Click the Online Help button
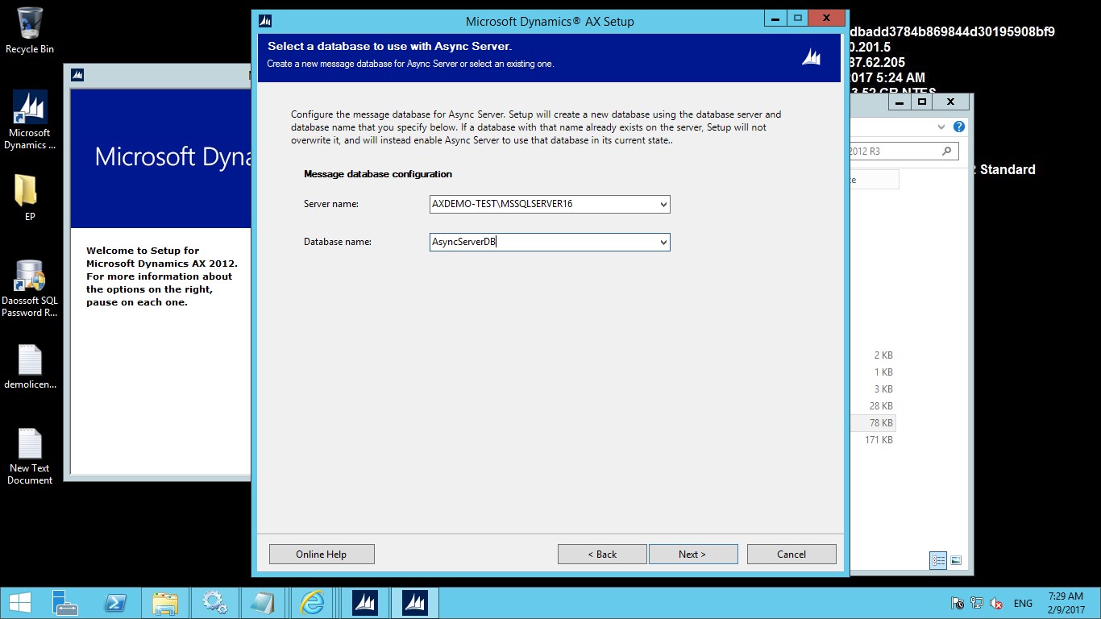 coord(322,554)
